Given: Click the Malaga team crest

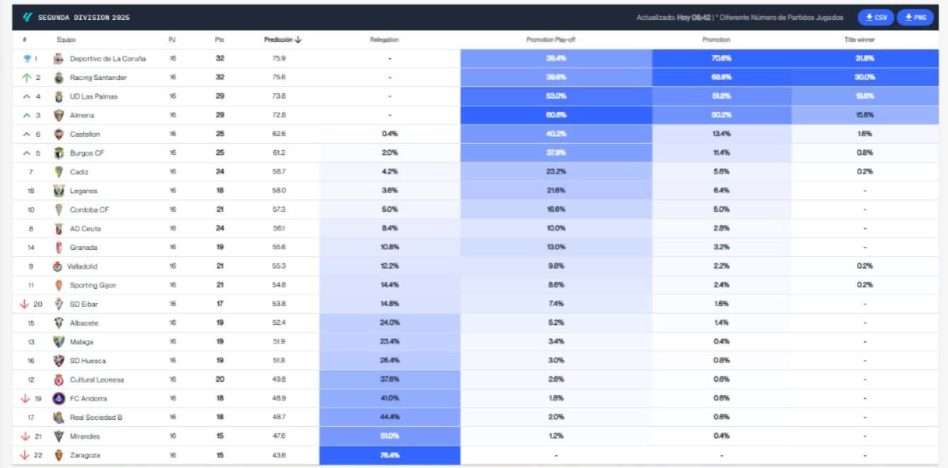Looking at the screenshot, I should coord(58,341).
